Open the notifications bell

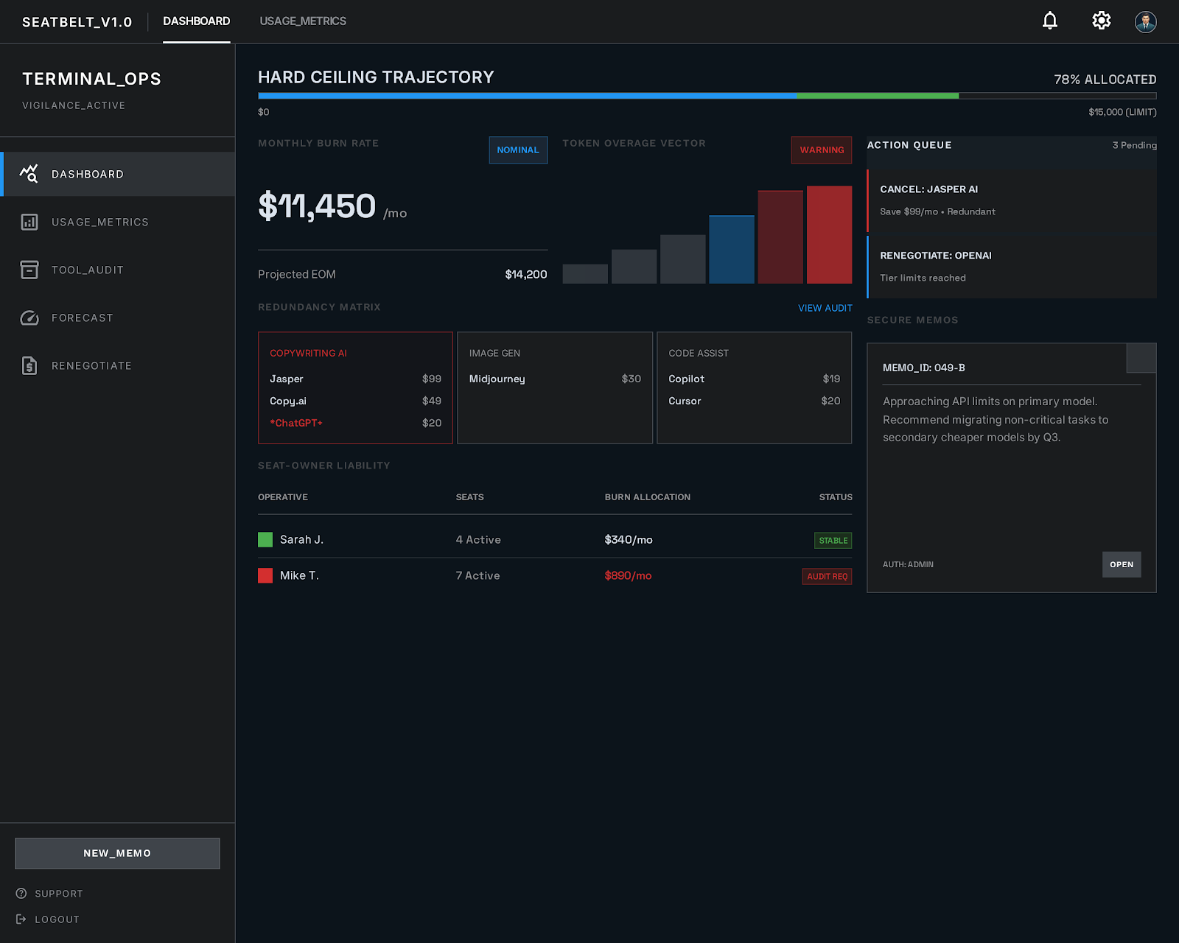click(1049, 21)
